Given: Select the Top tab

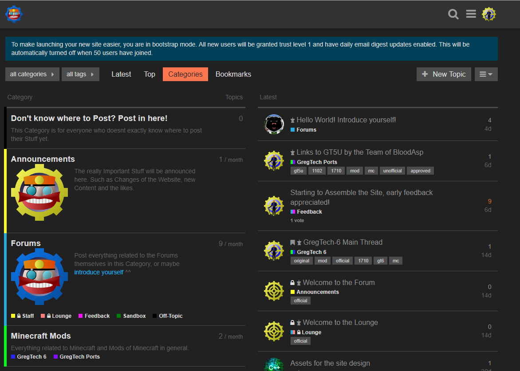Looking at the screenshot, I should pyautogui.click(x=150, y=74).
